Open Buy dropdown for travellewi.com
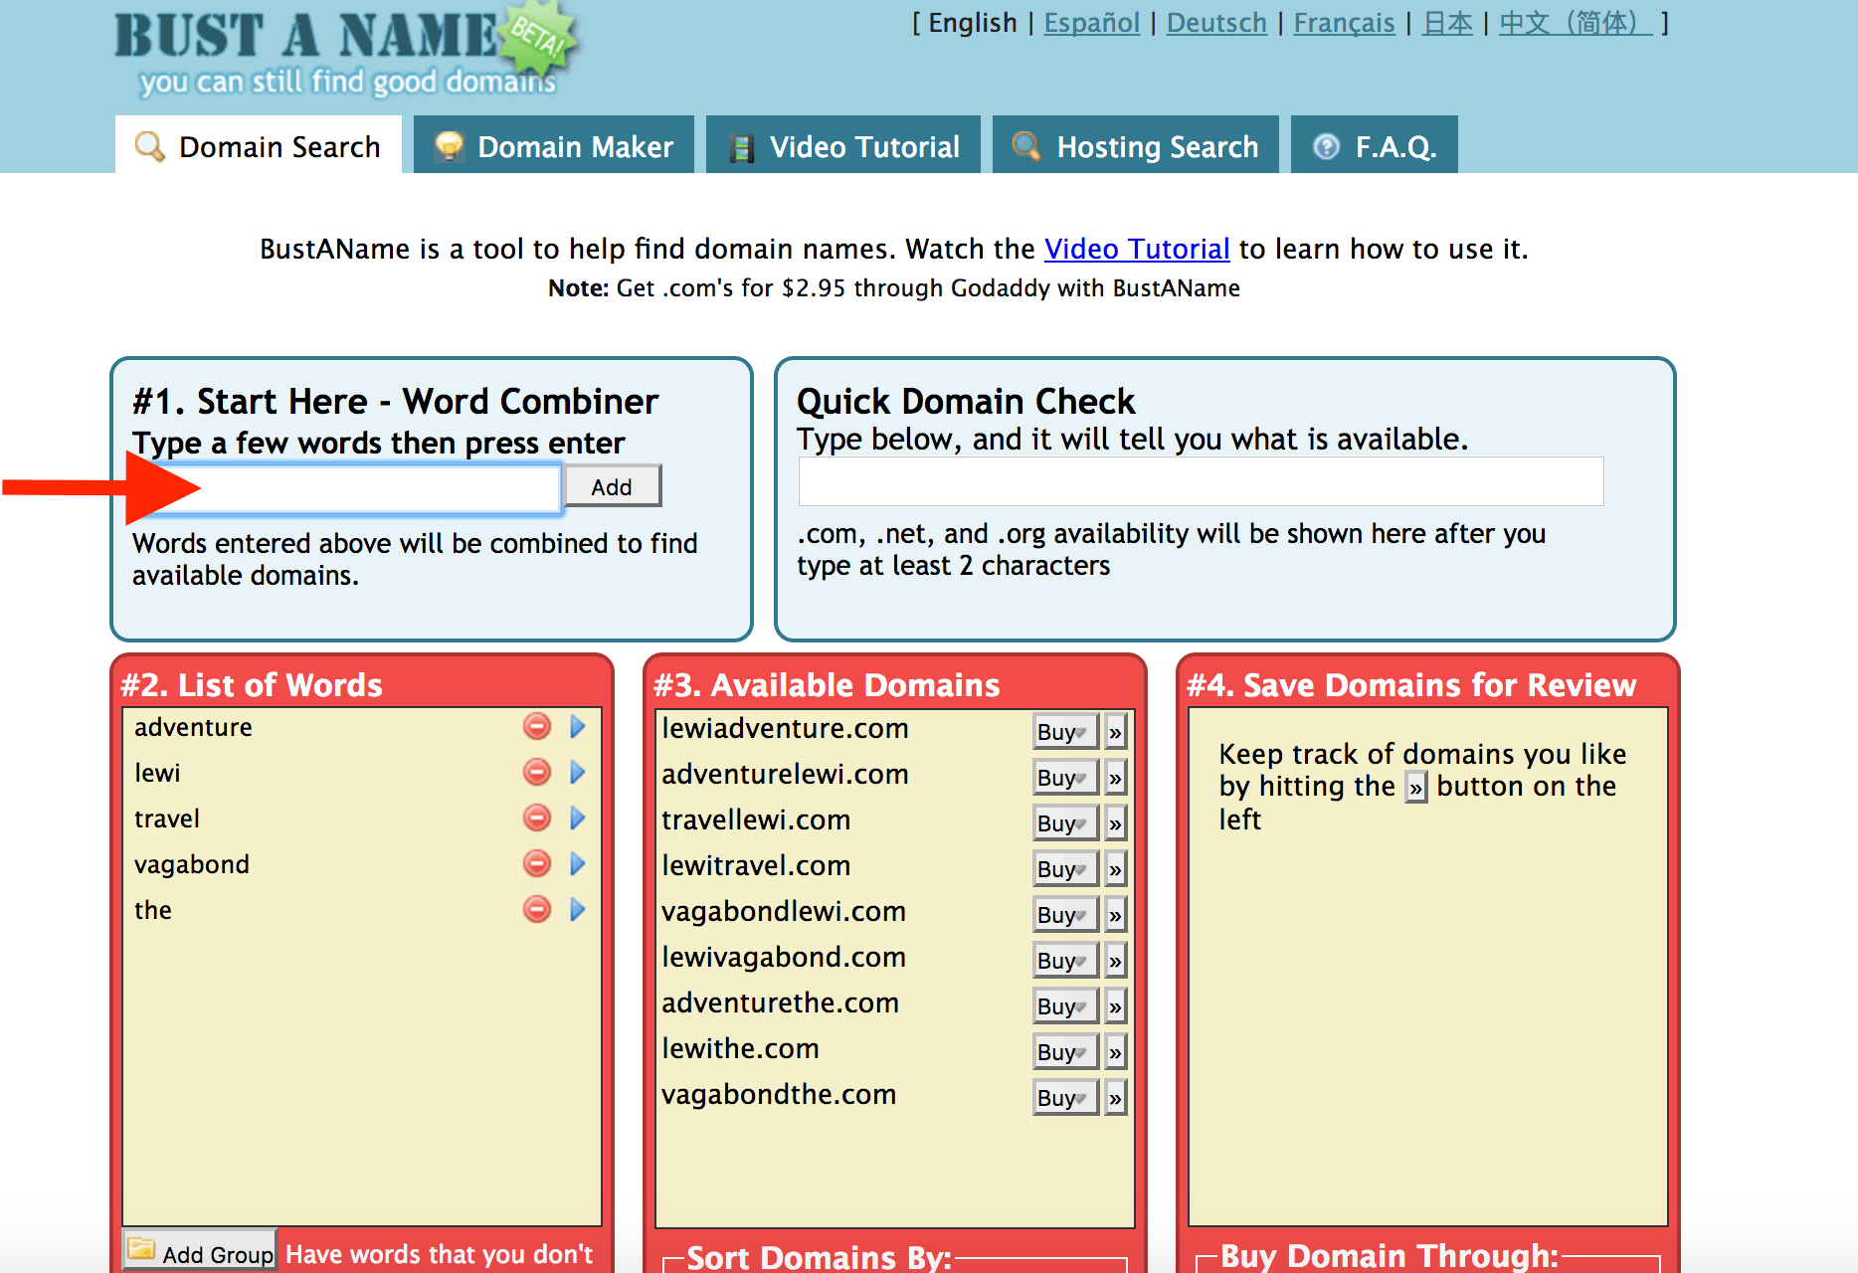This screenshot has height=1273, width=1858. click(1065, 823)
